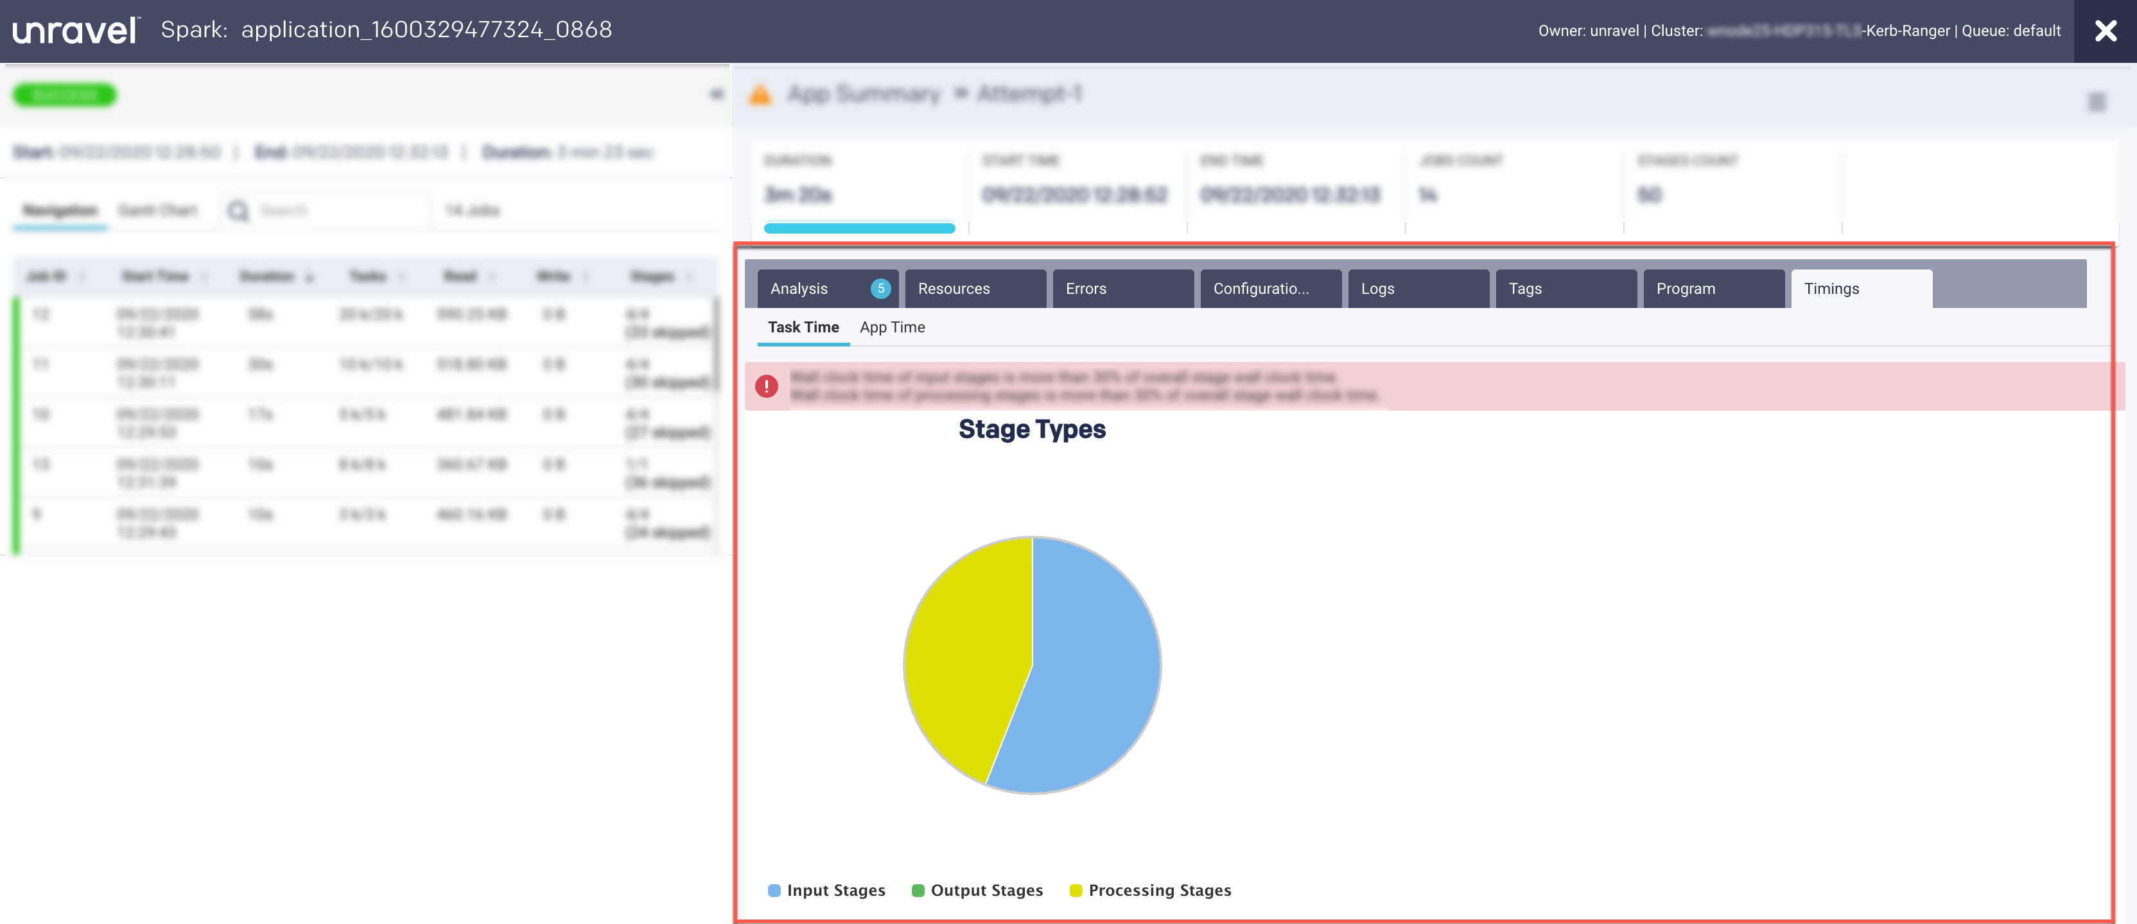Click the orange warning triangle icon
2137x924 pixels.
[x=759, y=94]
